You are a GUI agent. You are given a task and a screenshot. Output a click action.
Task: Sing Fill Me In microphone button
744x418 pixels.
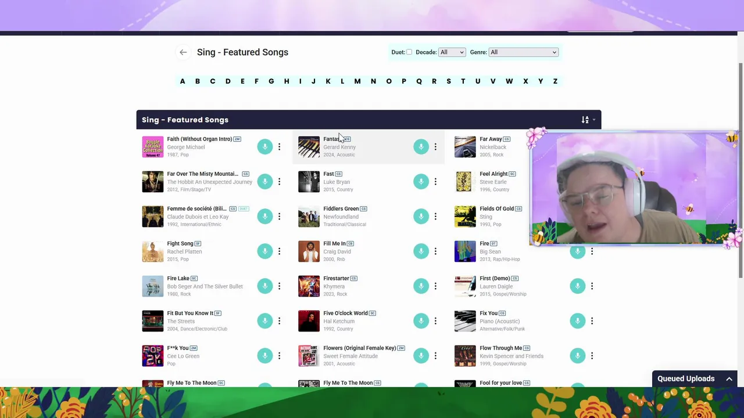tap(421, 251)
